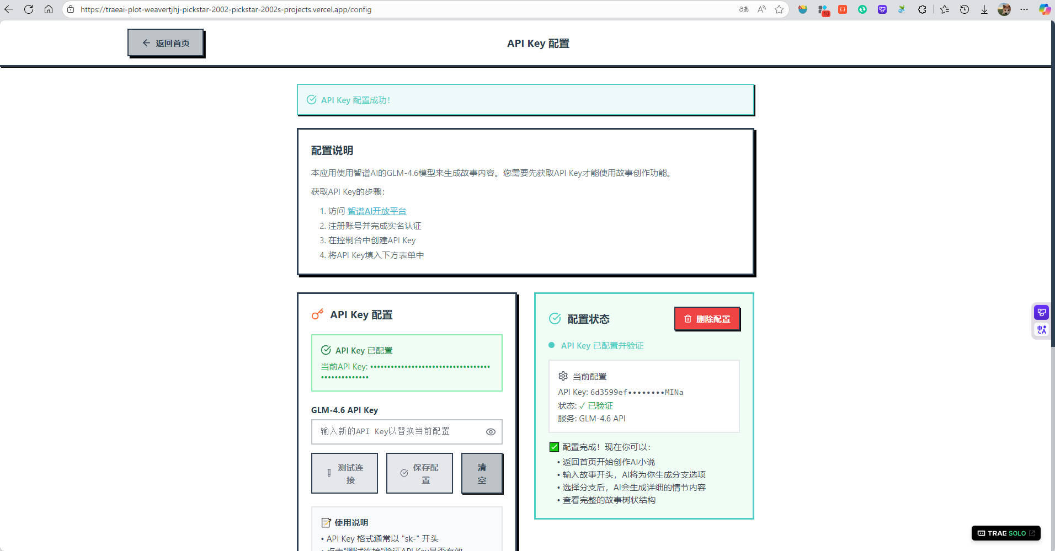Open the browser extensions puzzle icon

click(x=922, y=9)
